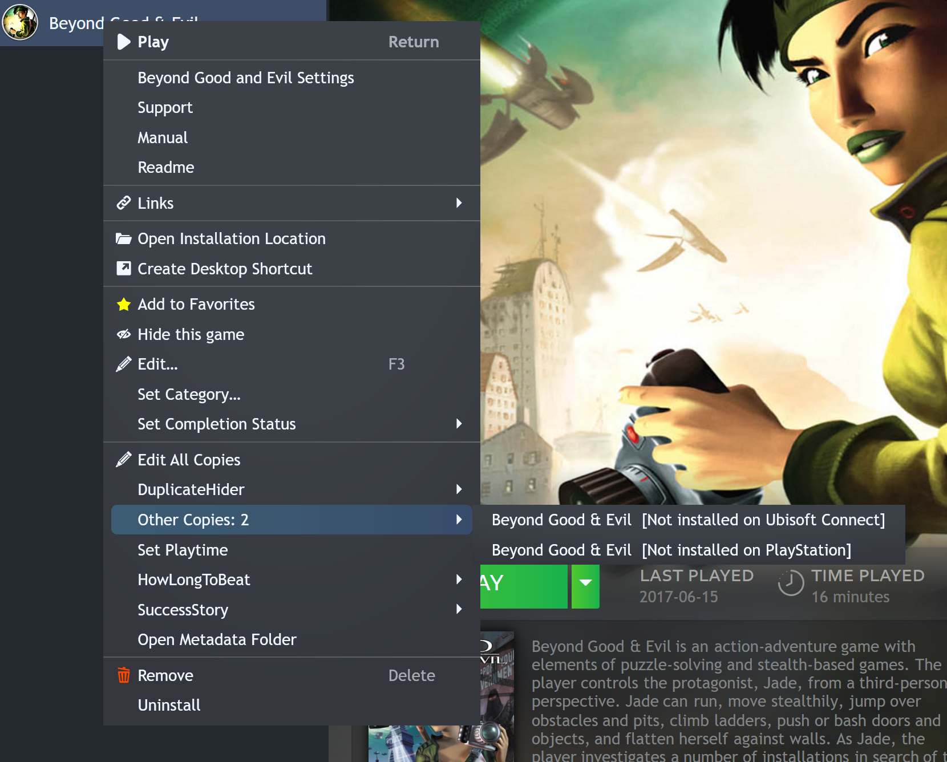
Task: Click the game description paragraph
Action: (x=738, y=702)
